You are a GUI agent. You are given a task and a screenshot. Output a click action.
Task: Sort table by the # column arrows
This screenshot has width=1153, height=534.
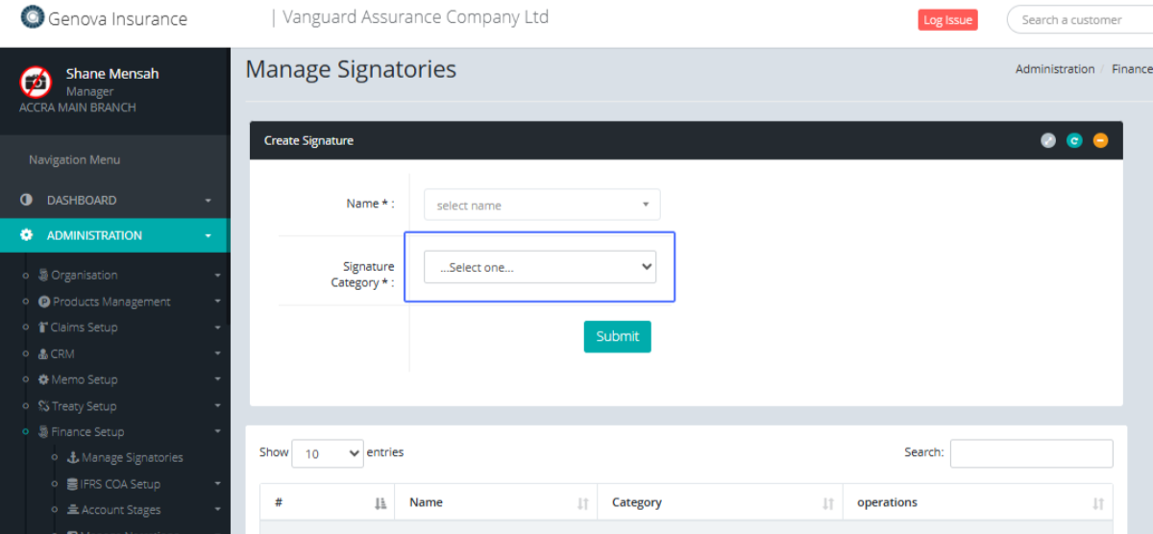click(380, 503)
